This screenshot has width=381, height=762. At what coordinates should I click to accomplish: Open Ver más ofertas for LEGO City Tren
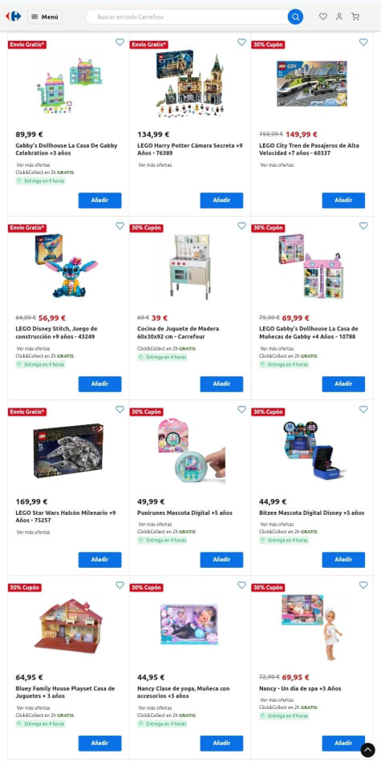(x=277, y=165)
